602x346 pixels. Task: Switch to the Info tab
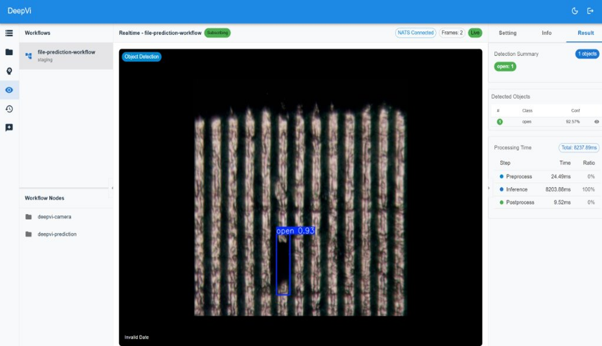pyautogui.click(x=546, y=33)
